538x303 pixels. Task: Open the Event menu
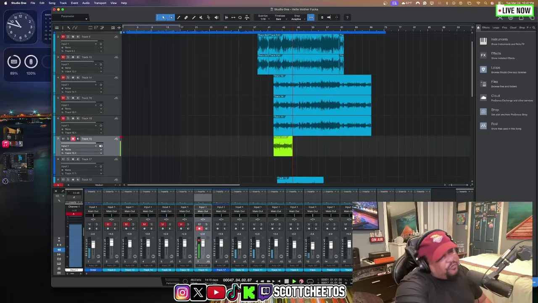(74, 3)
